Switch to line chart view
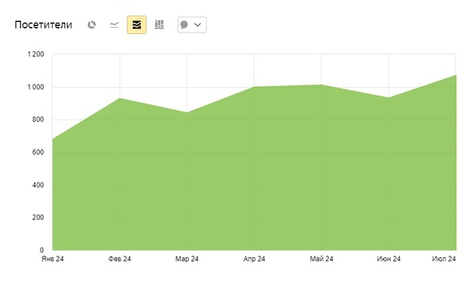The height and width of the screenshot is (293, 468). coord(114,24)
